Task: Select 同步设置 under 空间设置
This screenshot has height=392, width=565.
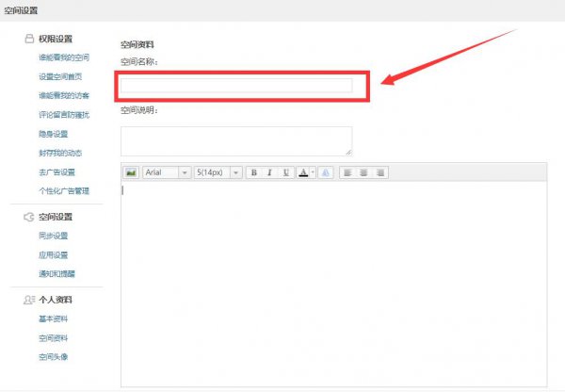Action: [x=54, y=236]
